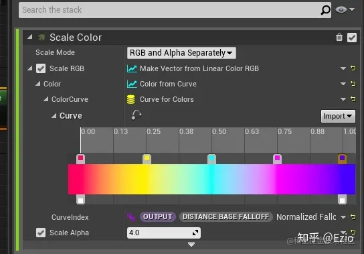This screenshot has height=254, width=364.
Task: Toggle the eye view options icon
Action: point(341,9)
